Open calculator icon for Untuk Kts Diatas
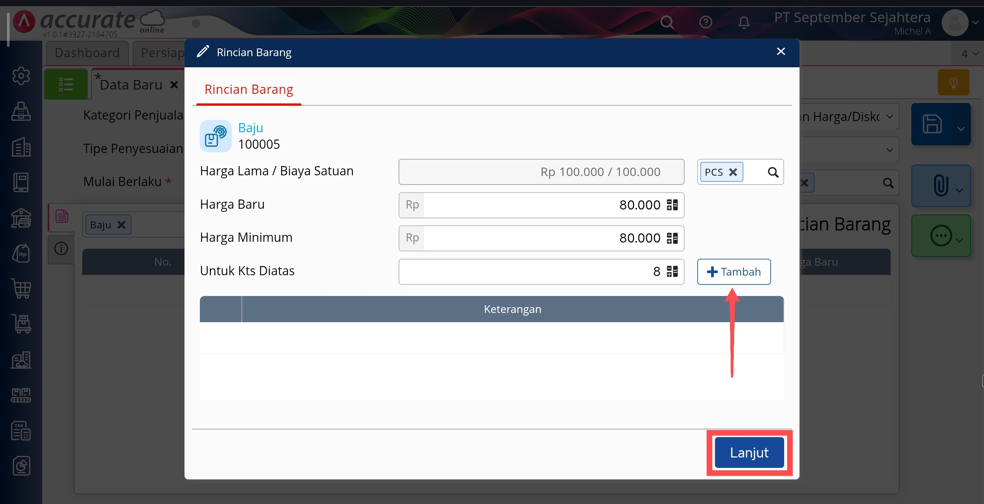 click(x=672, y=271)
